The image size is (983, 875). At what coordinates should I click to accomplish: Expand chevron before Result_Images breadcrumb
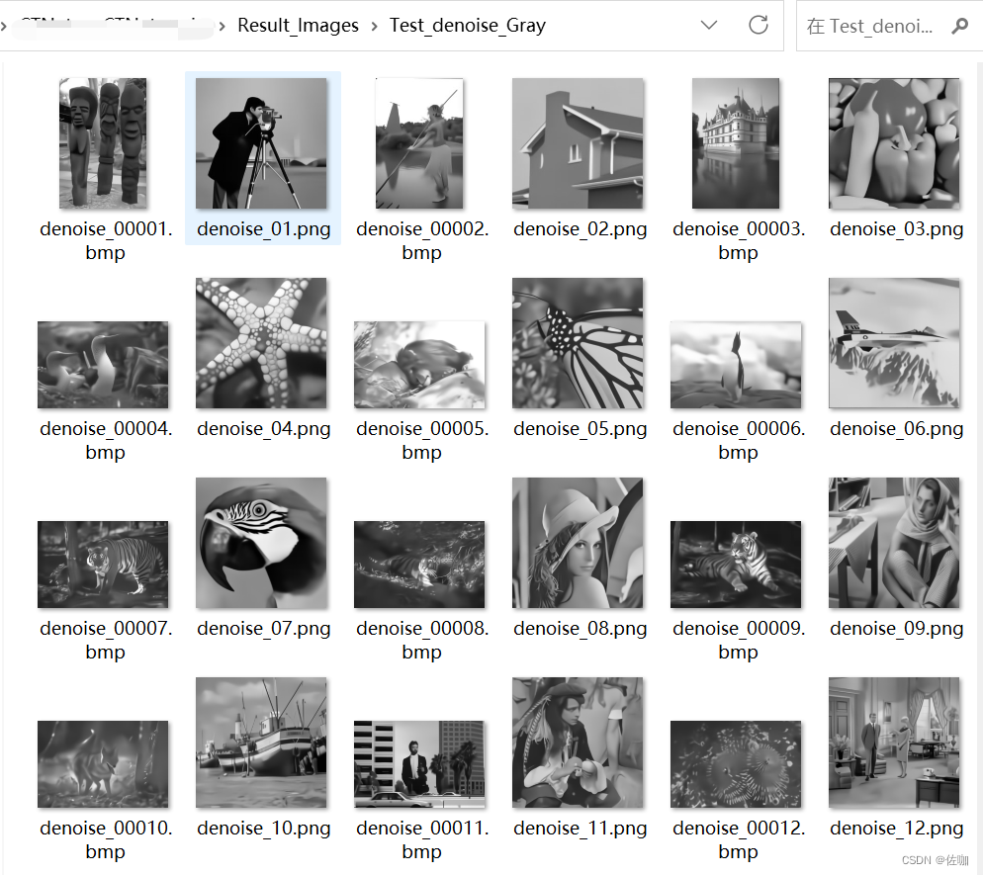[222, 27]
